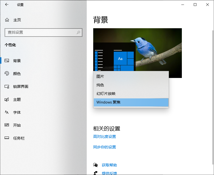Click the 获取帮助 link
Viewport: 214px width, 175px height.
tap(109, 165)
